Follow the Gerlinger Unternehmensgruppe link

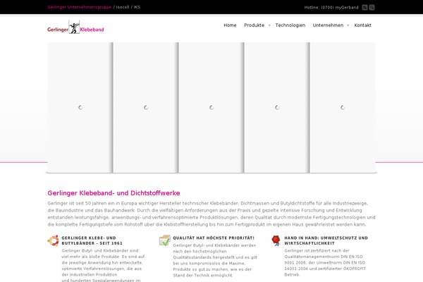point(79,7)
